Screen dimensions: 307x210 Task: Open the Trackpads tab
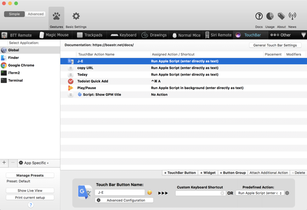click(x=90, y=35)
